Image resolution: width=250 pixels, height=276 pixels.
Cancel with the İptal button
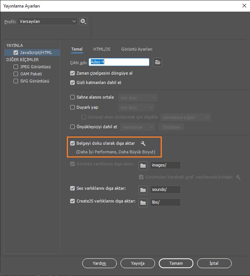point(214,263)
